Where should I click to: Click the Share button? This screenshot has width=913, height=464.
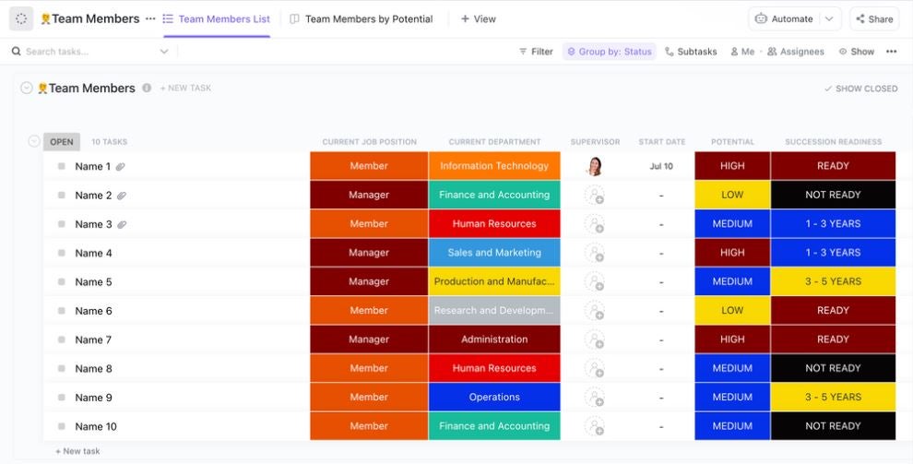point(873,18)
